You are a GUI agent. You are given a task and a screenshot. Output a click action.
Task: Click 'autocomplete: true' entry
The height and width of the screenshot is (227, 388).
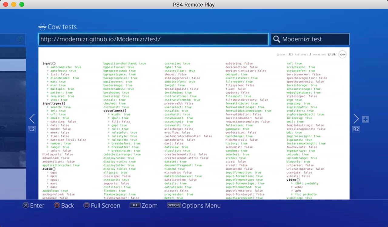(x=66, y=67)
